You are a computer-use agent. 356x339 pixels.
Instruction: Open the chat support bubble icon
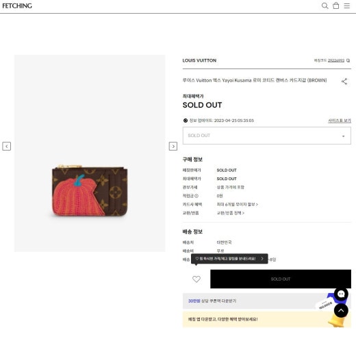pyautogui.click(x=341, y=294)
